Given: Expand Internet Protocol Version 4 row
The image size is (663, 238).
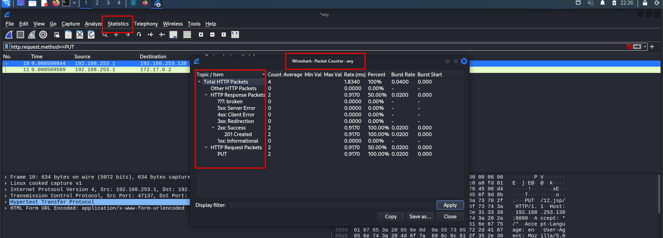Looking at the screenshot, I should pos(6,190).
